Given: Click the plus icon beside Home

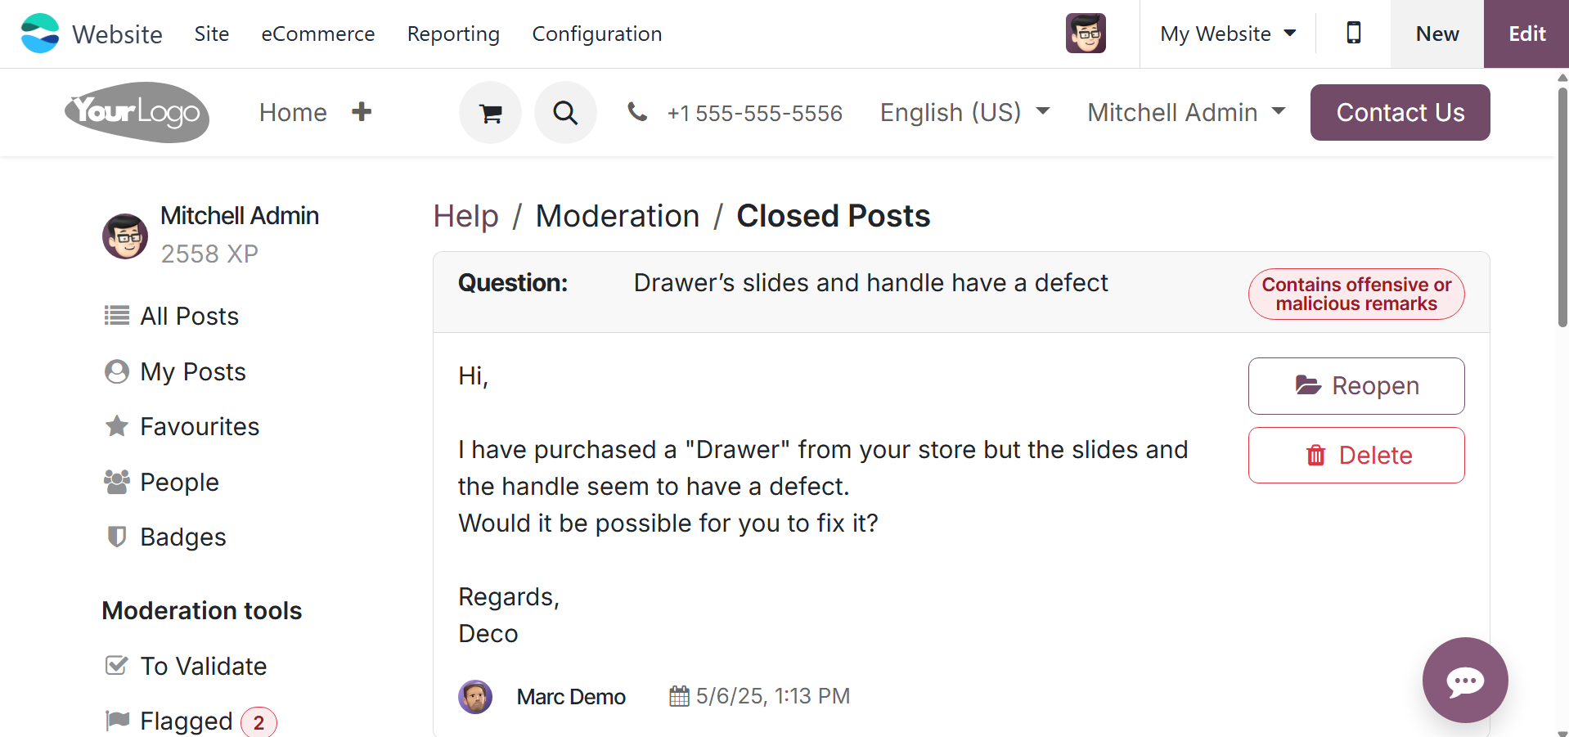Looking at the screenshot, I should coord(362,112).
